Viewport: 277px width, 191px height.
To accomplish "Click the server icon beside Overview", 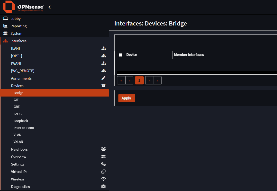I will (103, 157).
